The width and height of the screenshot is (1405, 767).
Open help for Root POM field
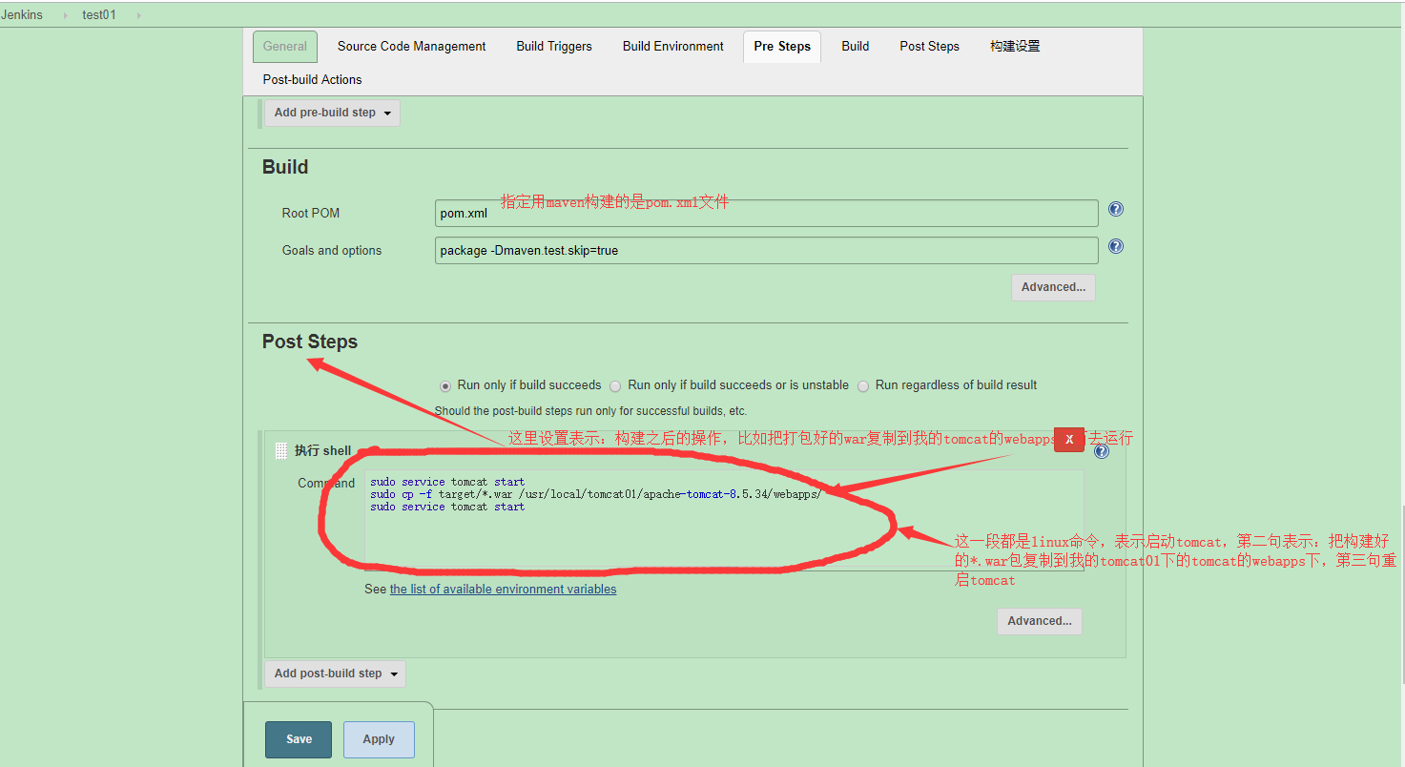coord(1115,210)
